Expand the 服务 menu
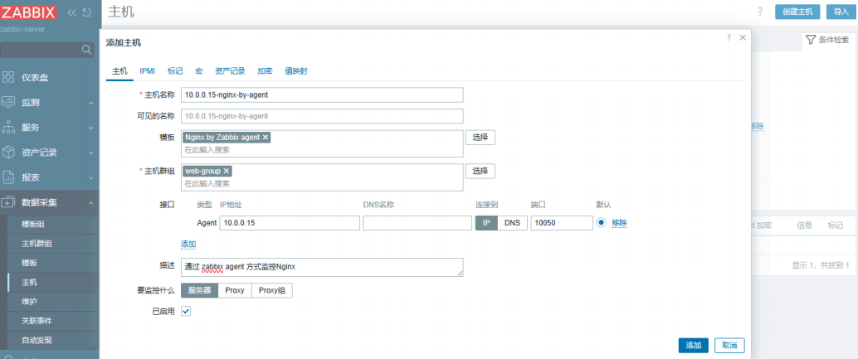The height and width of the screenshot is (359, 858). tap(90, 128)
